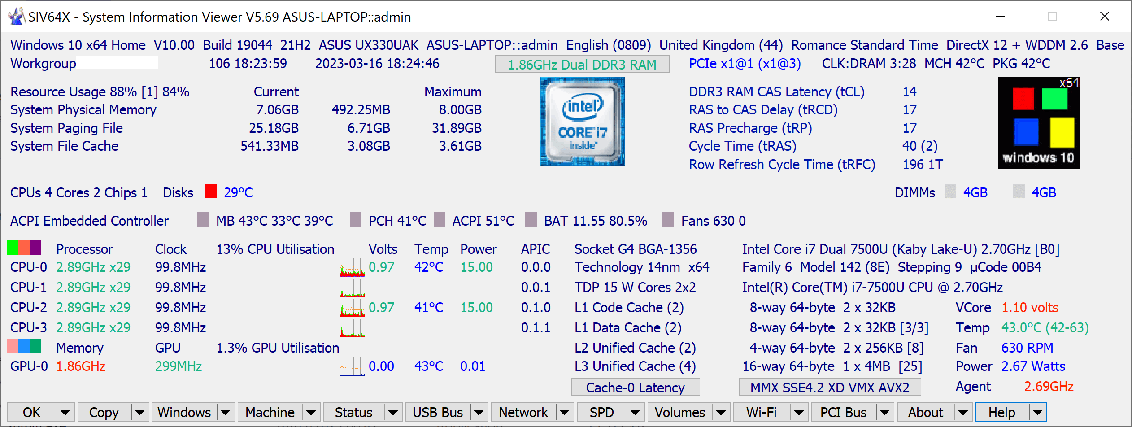Expand the Wi-Fi dropdown arrow
The height and width of the screenshot is (427, 1132).
click(x=799, y=412)
